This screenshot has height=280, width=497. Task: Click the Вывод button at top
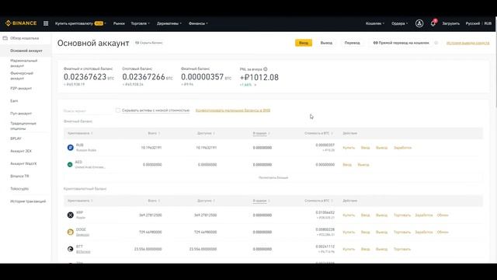tap(326, 43)
